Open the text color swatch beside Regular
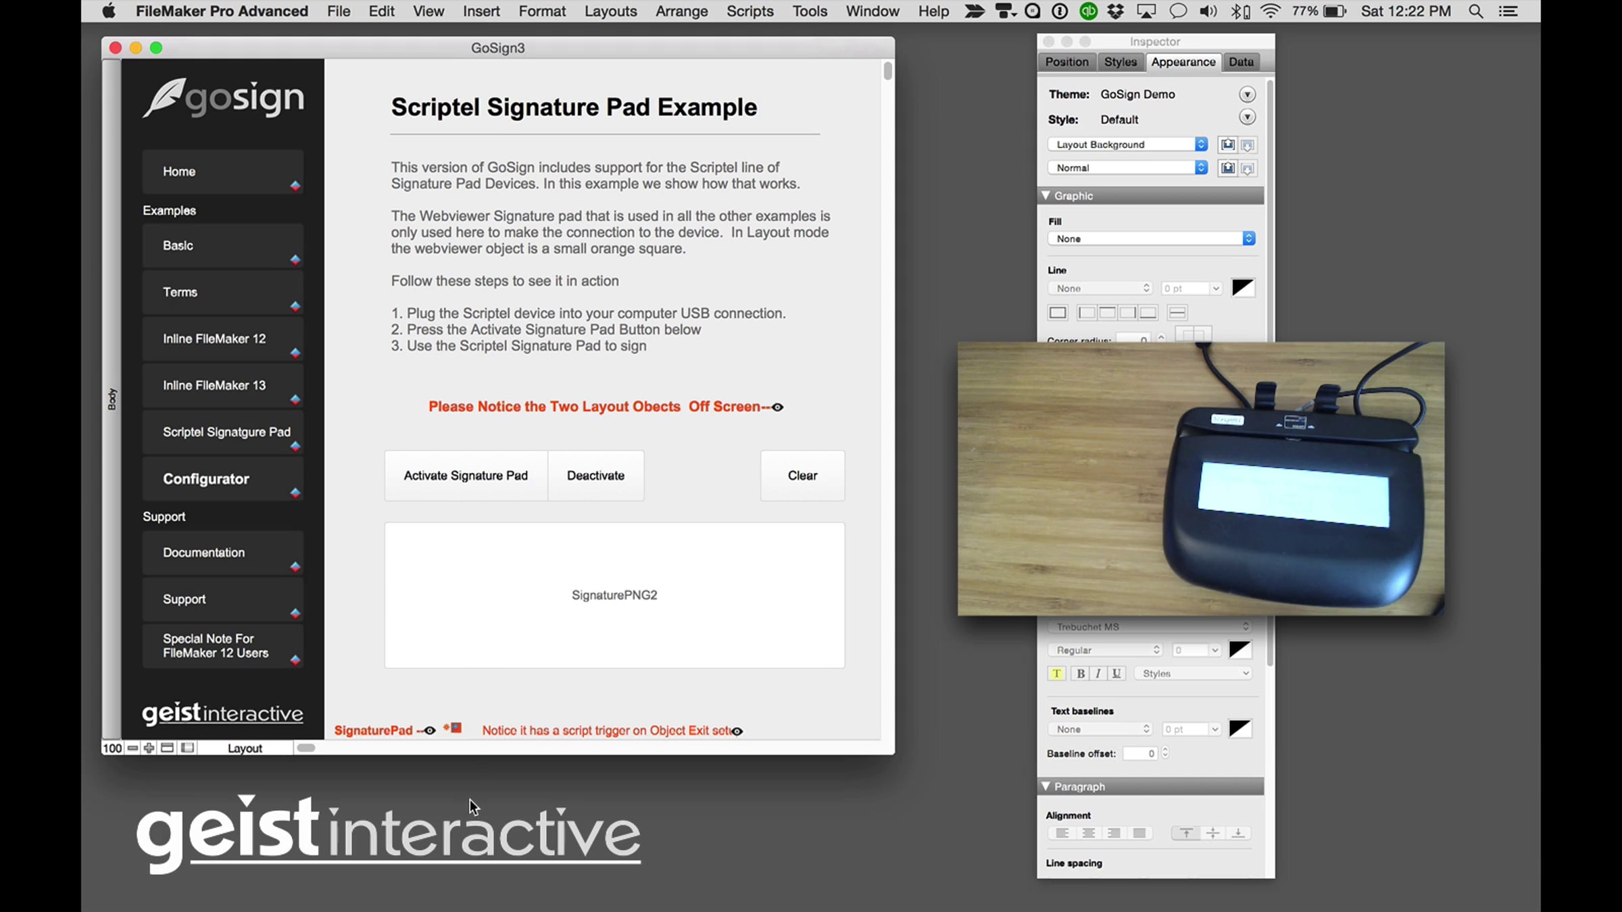 pos(1239,650)
